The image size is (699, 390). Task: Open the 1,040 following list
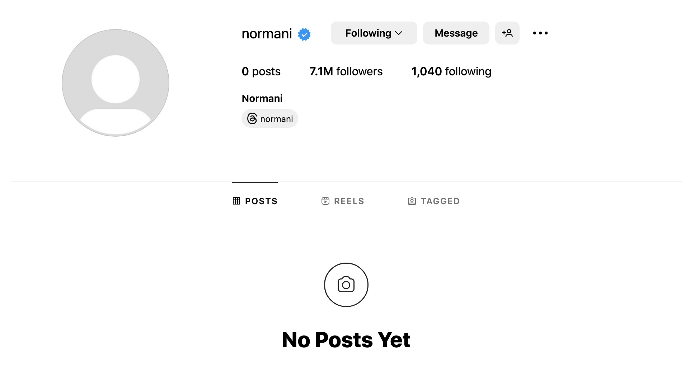pyautogui.click(x=451, y=71)
